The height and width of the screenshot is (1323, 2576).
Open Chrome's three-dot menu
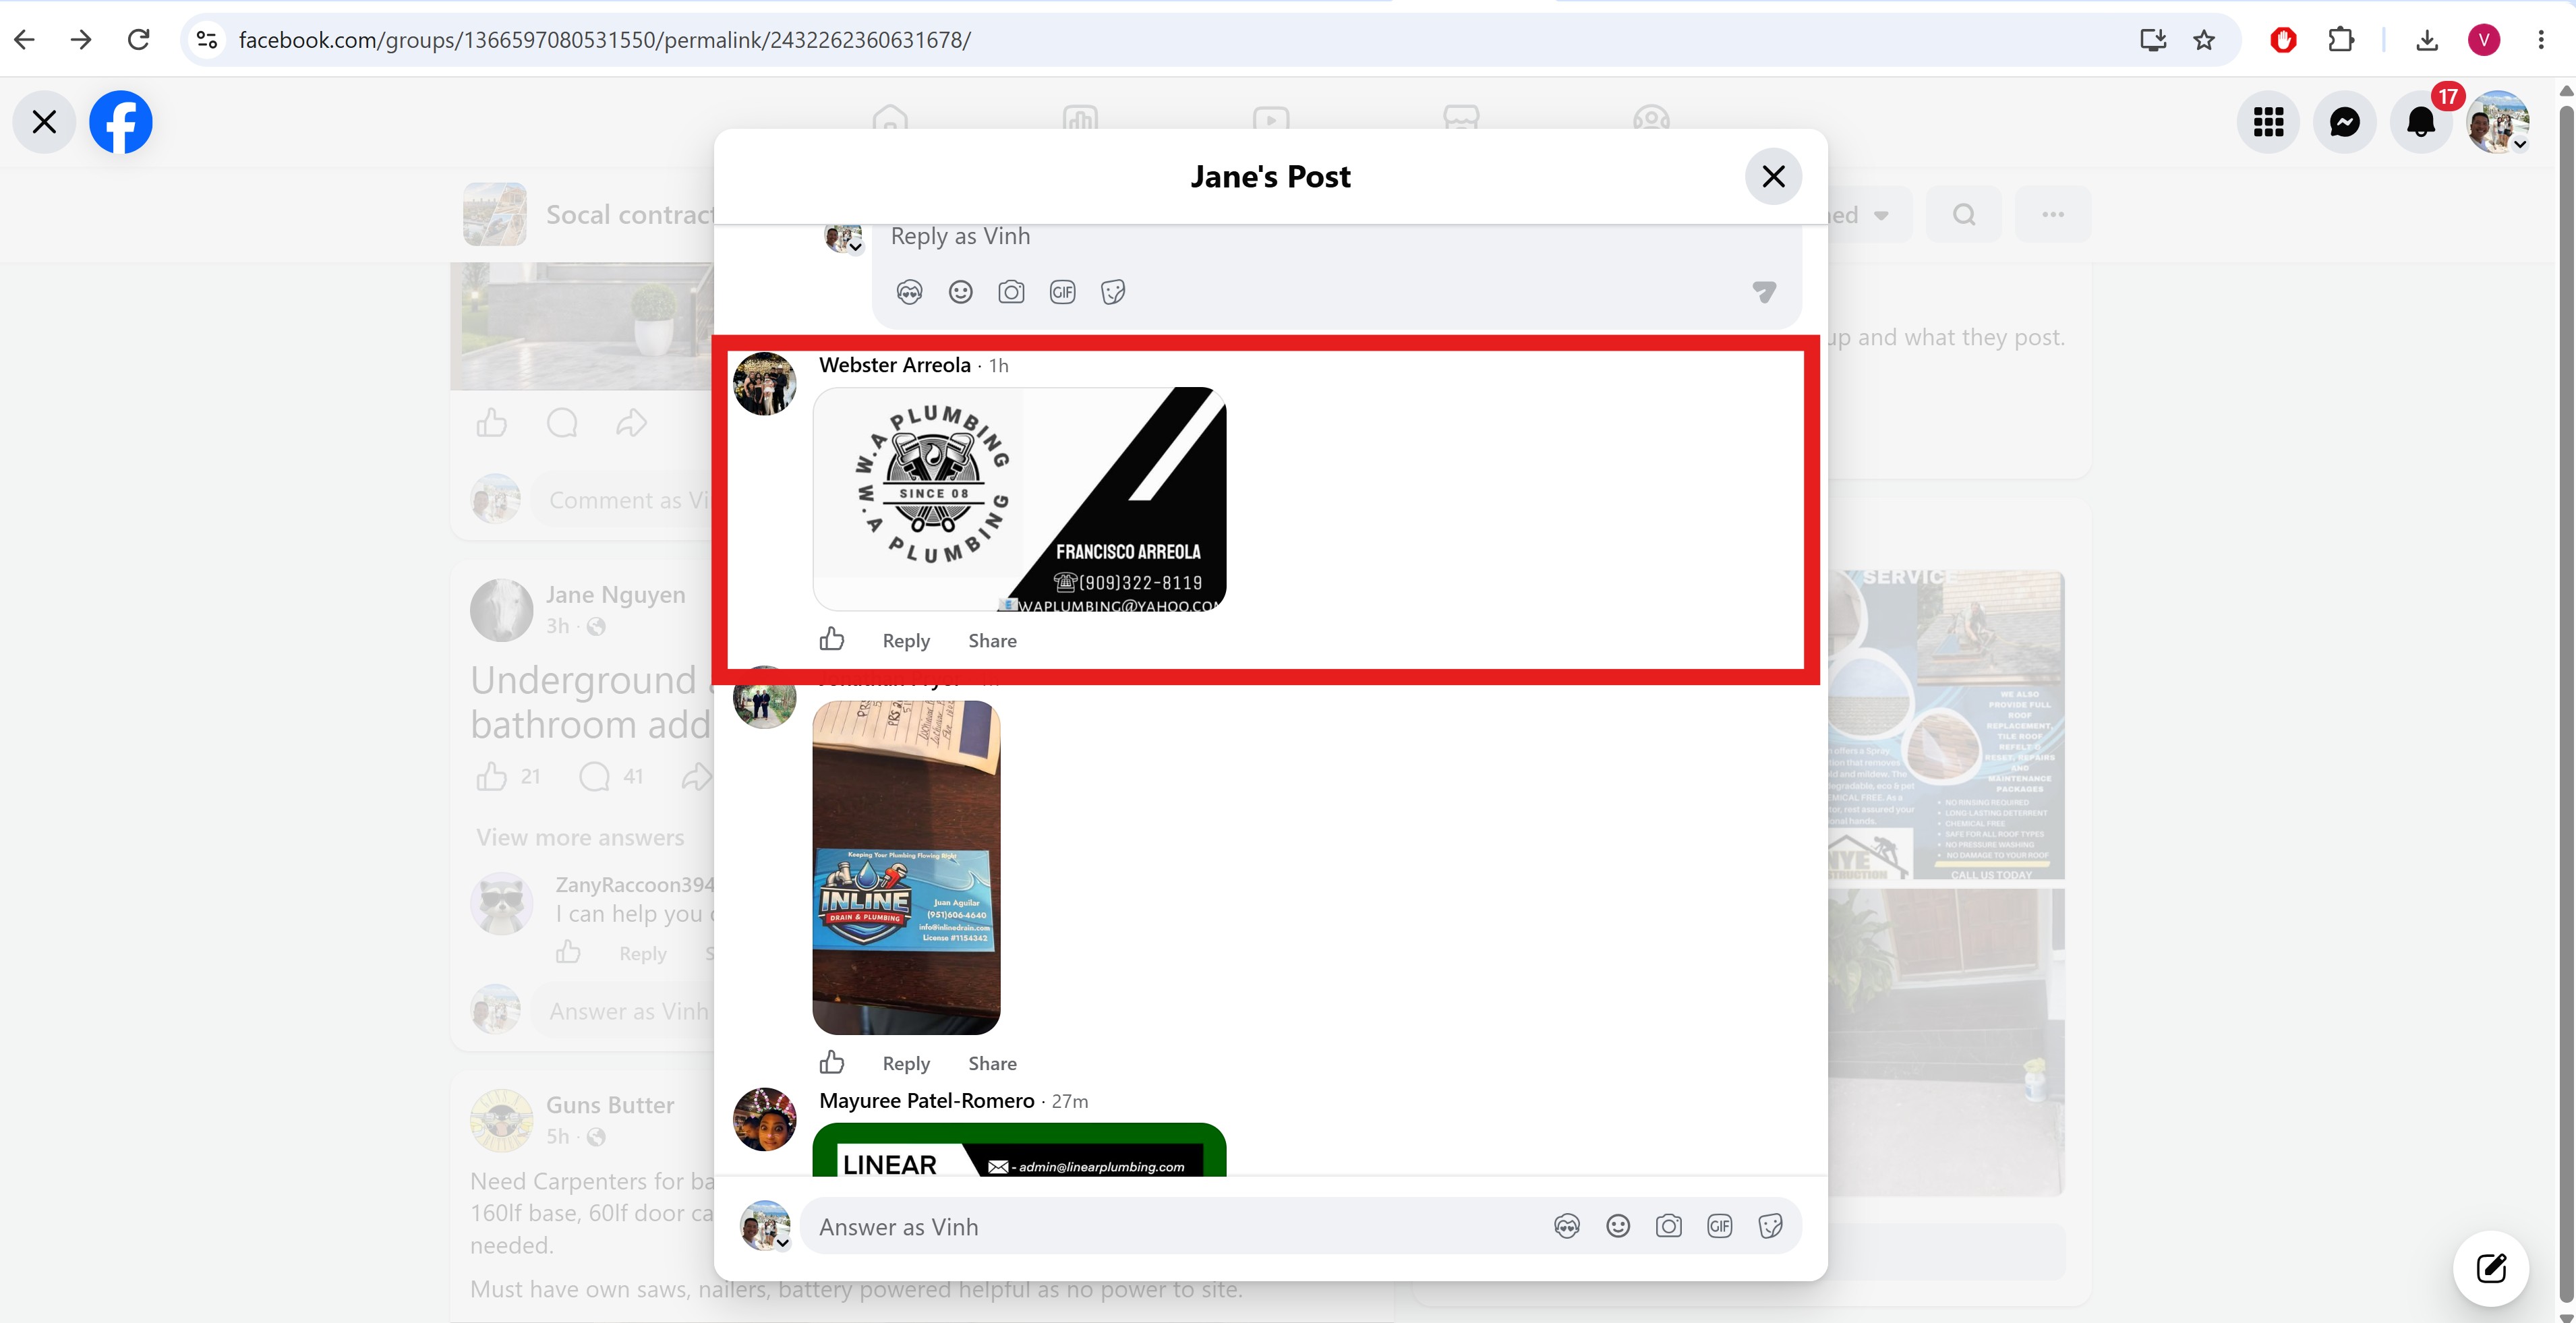coord(2541,39)
